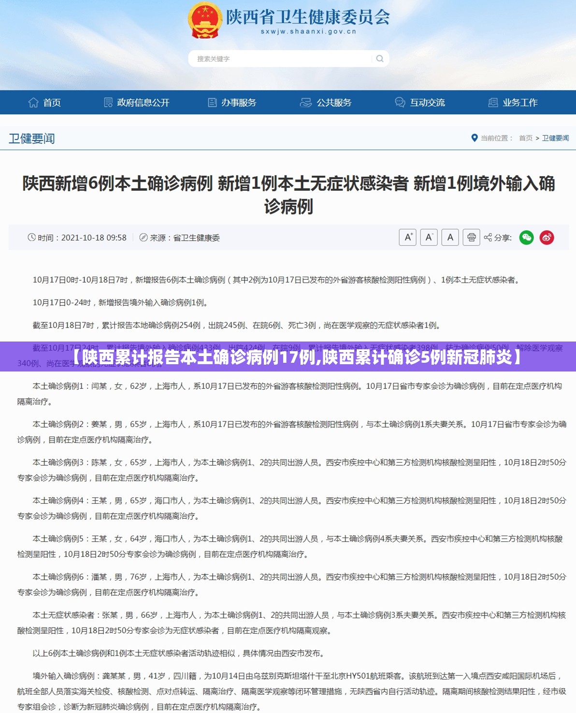
Task: Click paragraph starting 本土无症状感染者：张某
Action: pyautogui.click(x=291, y=623)
